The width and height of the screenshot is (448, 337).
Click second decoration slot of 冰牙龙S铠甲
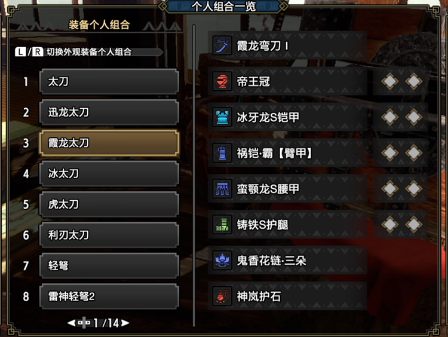tap(414, 117)
